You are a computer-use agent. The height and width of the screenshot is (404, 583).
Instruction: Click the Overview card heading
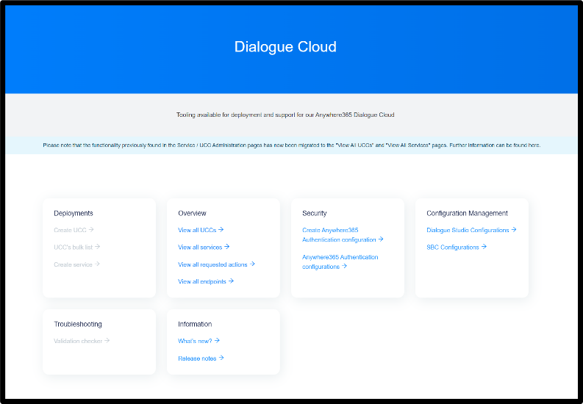point(192,213)
